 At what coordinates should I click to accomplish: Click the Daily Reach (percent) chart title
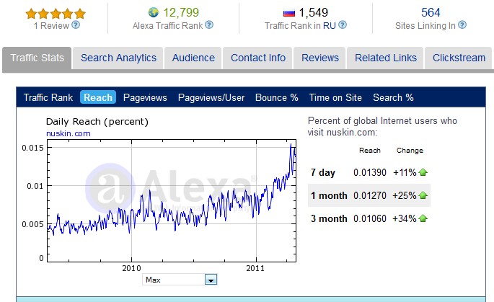[97, 122]
